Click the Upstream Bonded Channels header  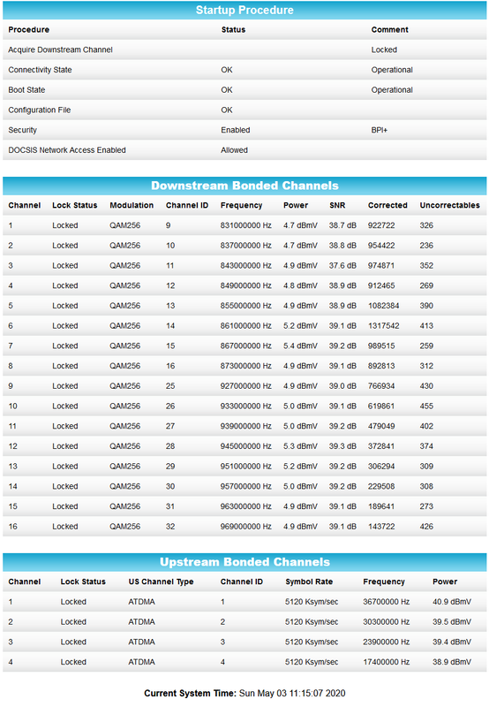coord(244,562)
